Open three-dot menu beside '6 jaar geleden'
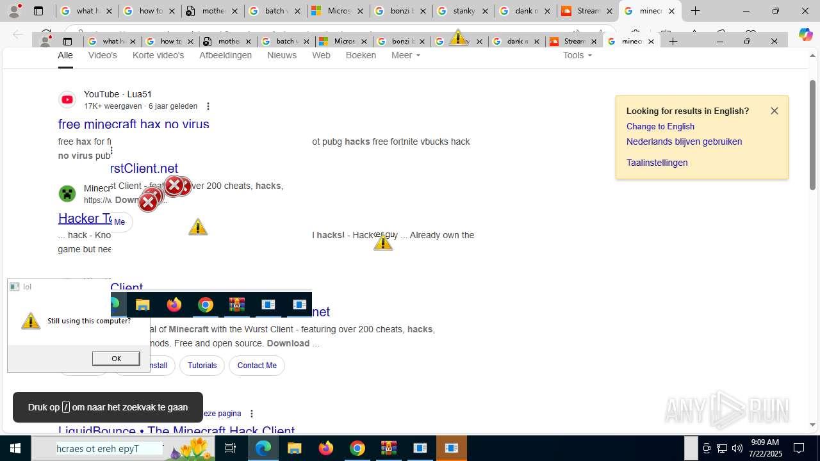Viewport: 820px width, 461px height. pyautogui.click(x=208, y=106)
